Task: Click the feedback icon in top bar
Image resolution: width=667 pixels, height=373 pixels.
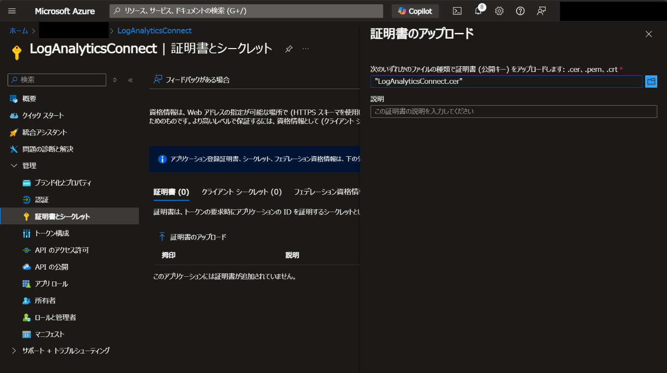Action: coord(541,11)
